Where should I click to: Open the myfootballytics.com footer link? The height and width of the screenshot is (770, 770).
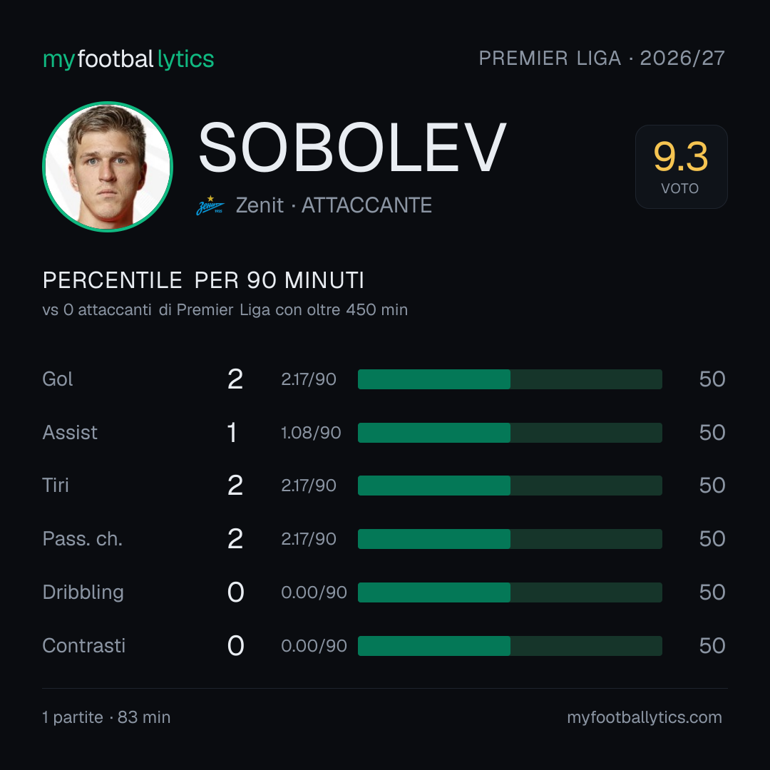tap(645, 717)
